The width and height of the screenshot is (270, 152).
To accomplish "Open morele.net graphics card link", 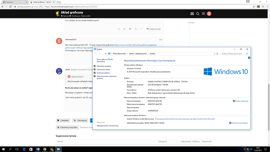I will pos(135,45).
